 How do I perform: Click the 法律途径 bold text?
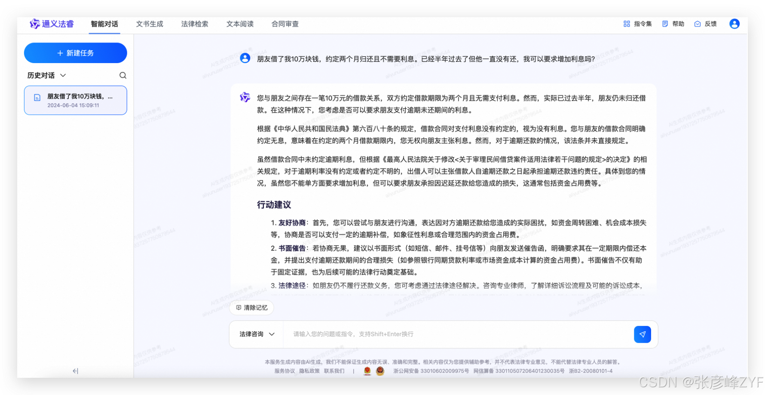click(x=292, y=286)
